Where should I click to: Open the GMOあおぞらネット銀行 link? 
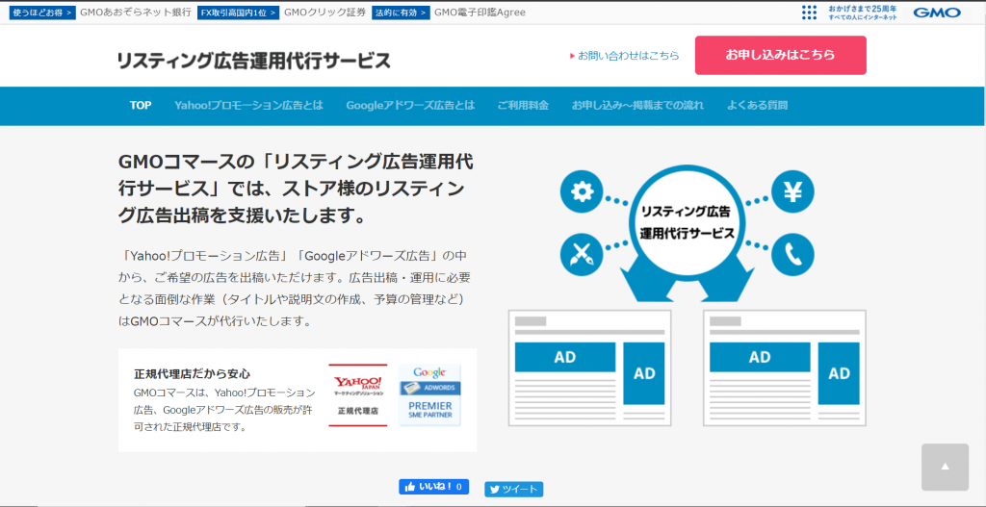135,13
